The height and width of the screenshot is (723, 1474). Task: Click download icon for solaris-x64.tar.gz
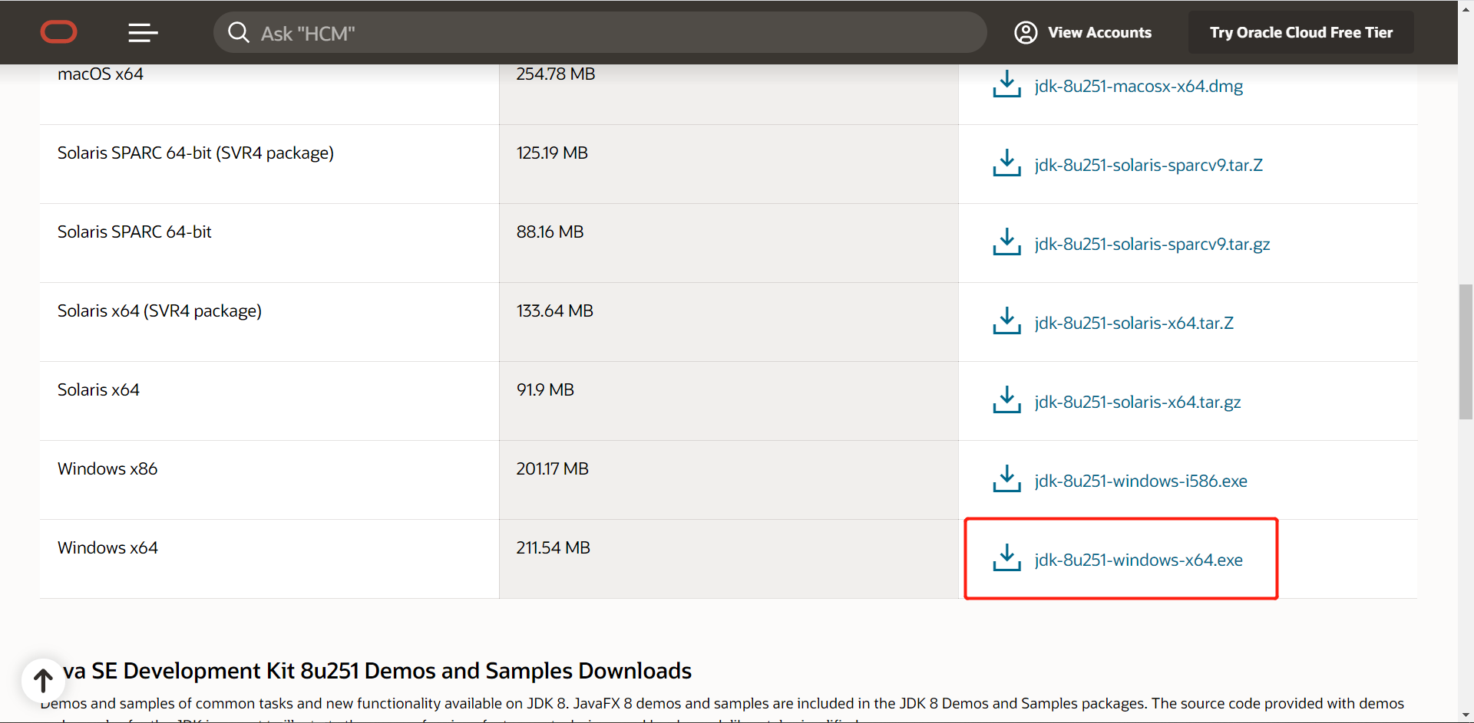pyautogui.click(x=1006, y=400)
